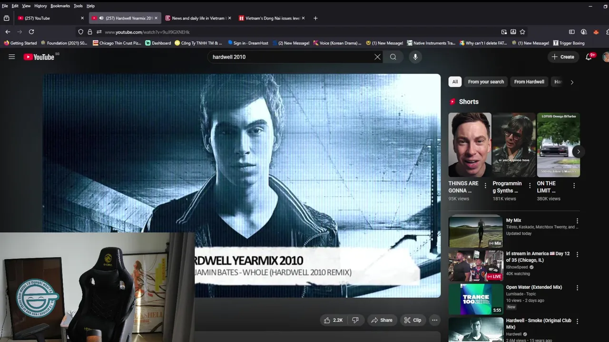
Task: Open 'Getting Started' bookmark
Action: 20,43
